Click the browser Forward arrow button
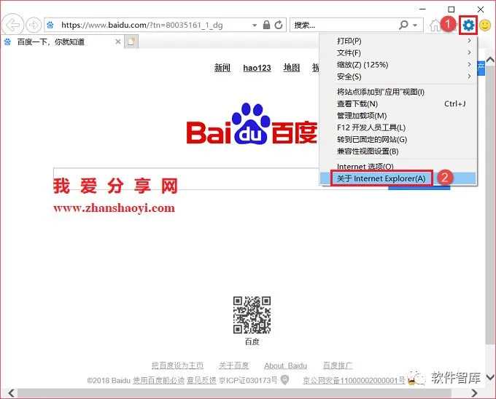The width and height of the screenshot is (496, 399). click(34, 25)
